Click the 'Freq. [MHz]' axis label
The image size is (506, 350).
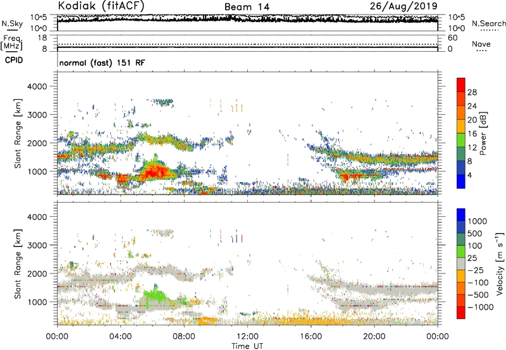pyautogui.click(x=11, y=43)
